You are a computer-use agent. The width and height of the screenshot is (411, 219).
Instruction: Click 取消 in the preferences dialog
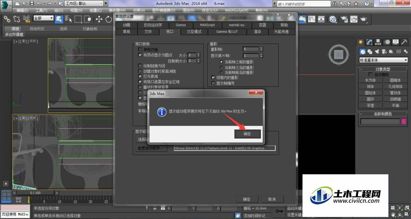pos(272,199)
